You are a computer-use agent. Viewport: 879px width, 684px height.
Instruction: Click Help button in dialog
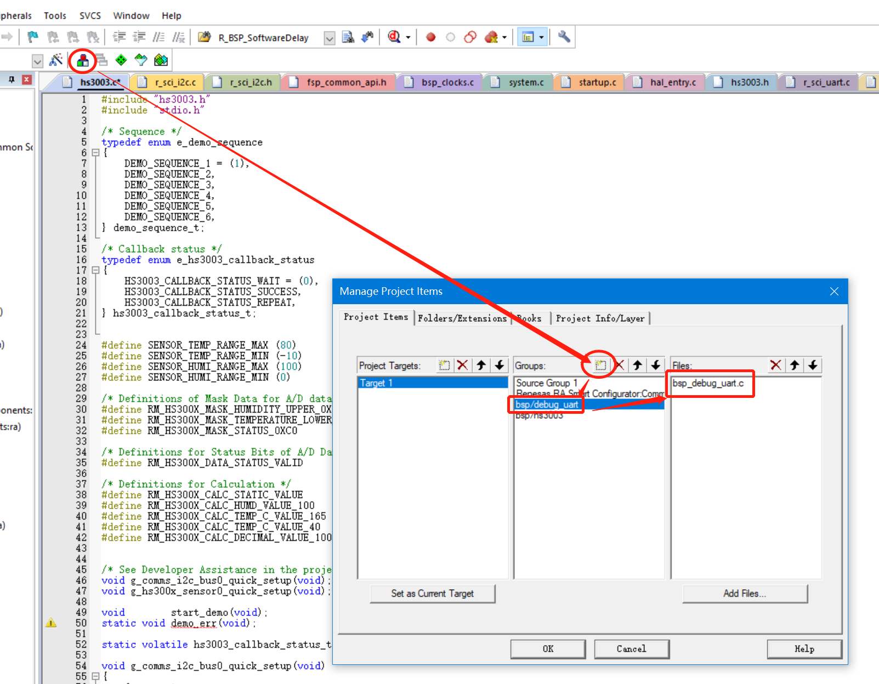(x=804, y=649)
